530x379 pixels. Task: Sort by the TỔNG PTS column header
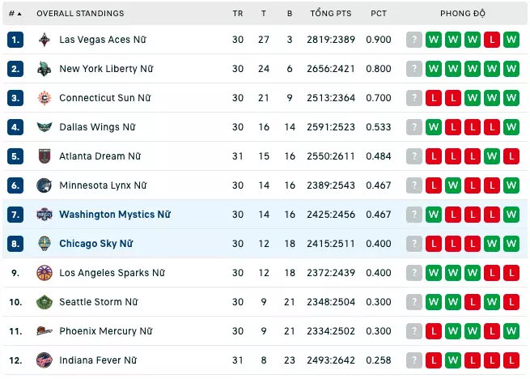point(331,13)
